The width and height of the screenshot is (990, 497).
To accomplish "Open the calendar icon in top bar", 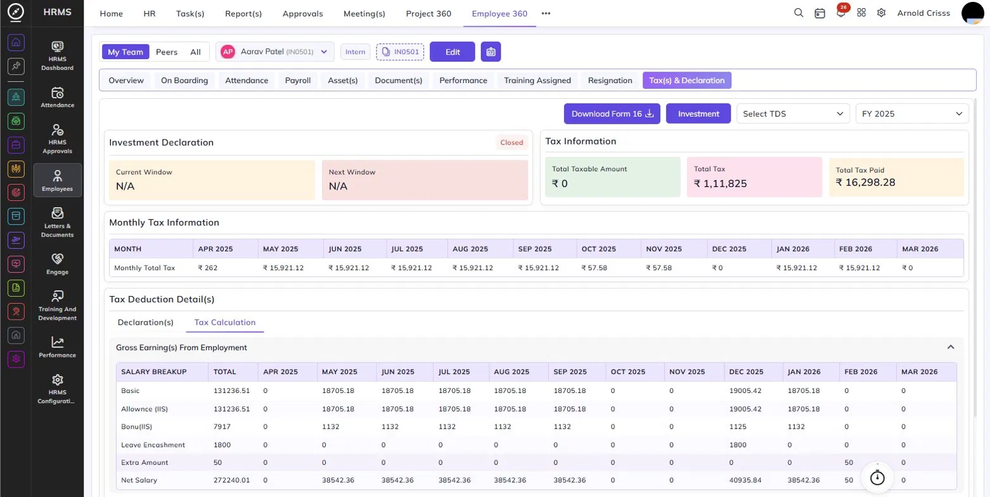I will click(820, 13).
